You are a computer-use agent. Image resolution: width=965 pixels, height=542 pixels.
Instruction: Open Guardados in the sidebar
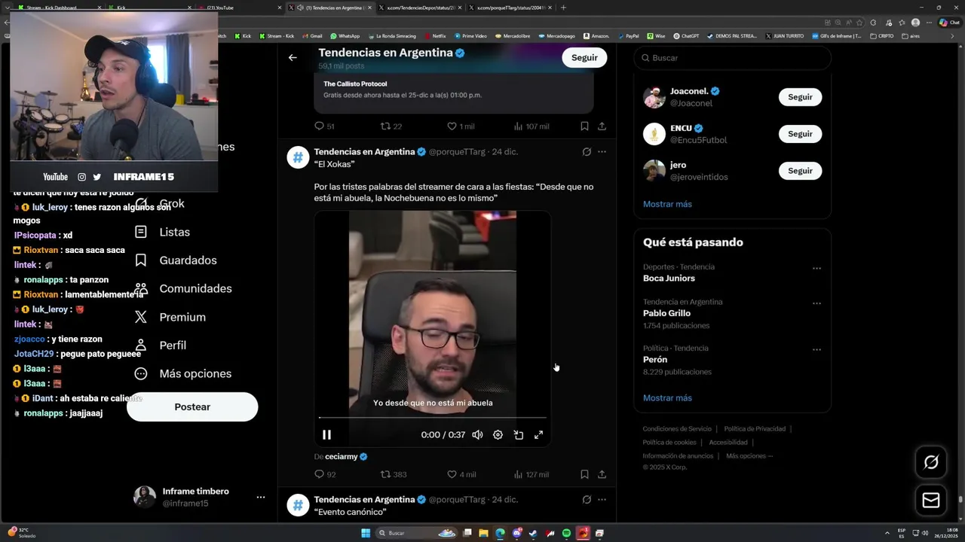(x=176, y=260)
